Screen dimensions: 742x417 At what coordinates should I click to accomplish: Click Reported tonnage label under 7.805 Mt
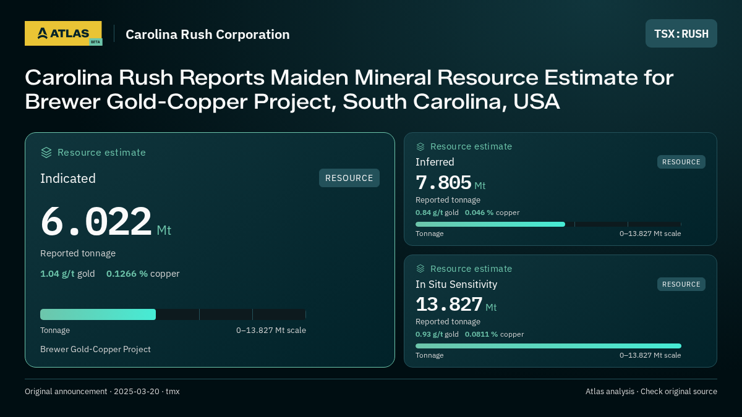tap(448, 200)
